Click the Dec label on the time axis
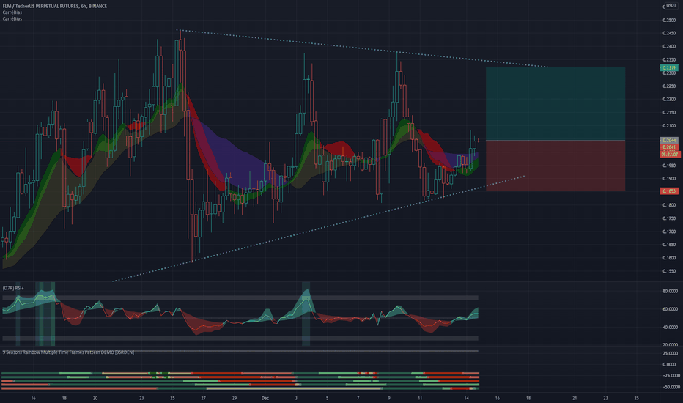This screenshot has height=403, width=683. 265,398
